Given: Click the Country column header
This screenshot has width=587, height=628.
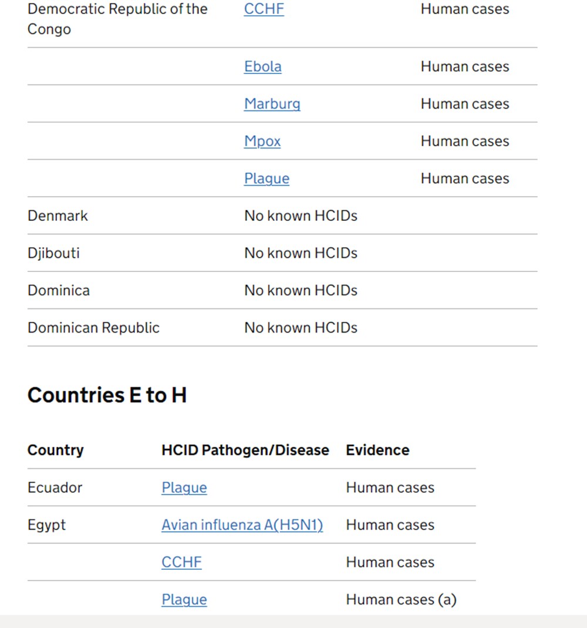Looking at the screenshot, I should coord(55,450).
